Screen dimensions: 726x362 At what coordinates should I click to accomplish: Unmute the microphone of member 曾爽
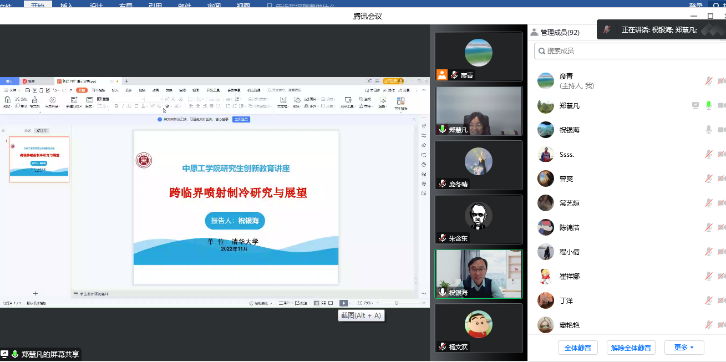[x=708, y=179]
